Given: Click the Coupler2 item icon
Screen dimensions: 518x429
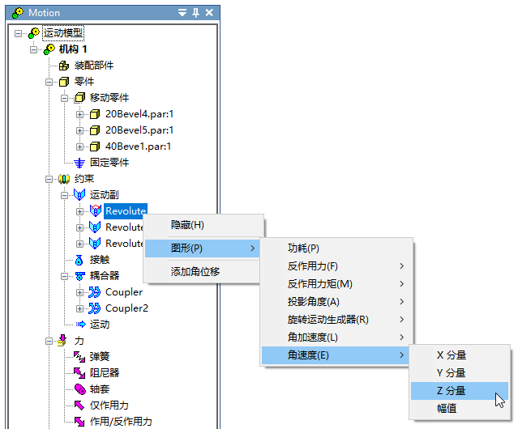Looking at the screenshot, I should coord(95,308).
